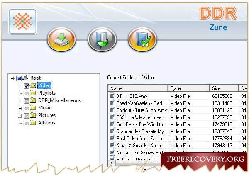Click the size value 17943112
The image size is (249, 175).
tap(222, 145)
